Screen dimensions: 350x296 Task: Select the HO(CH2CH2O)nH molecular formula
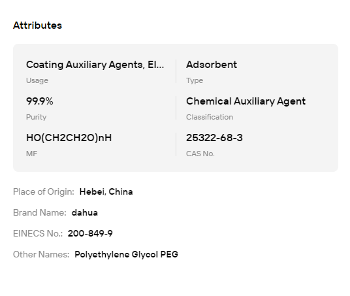pyautogui.click(x=69, y=138)
